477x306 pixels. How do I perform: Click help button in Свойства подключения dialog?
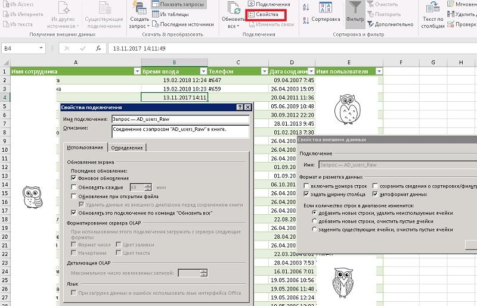coord(240,107)
